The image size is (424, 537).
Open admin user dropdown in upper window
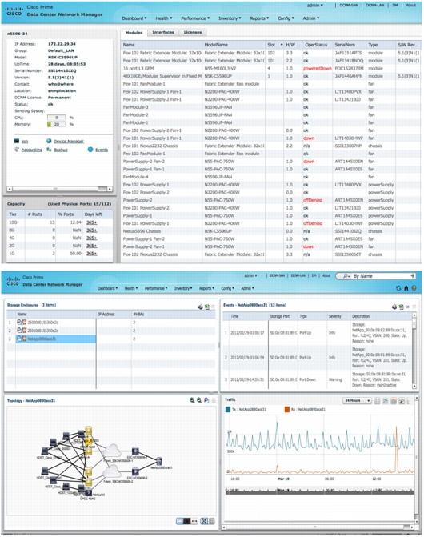pyautogui.click(x=315, y=6)
